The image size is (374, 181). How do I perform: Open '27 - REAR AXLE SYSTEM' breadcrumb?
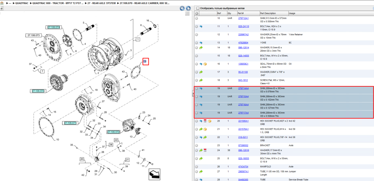[x=102, y=3]
